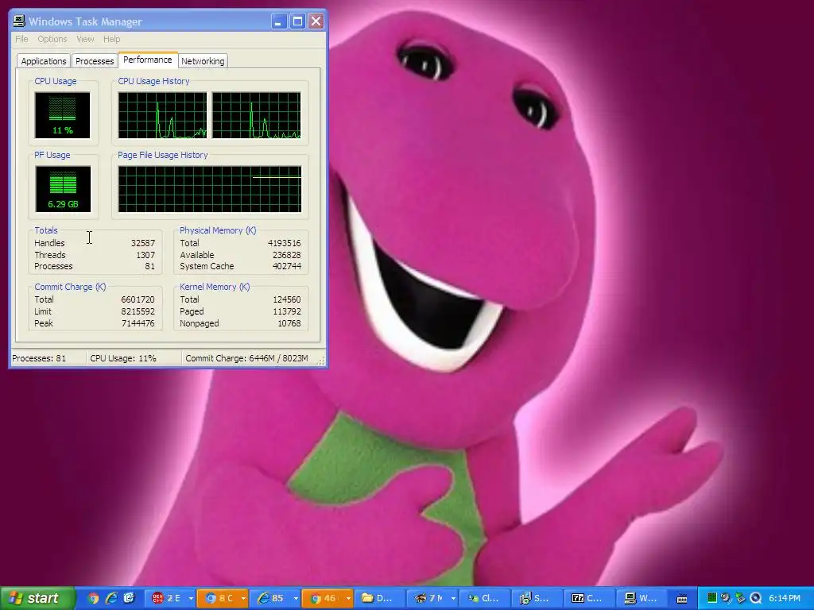814x610 pixels.
Task: Click Physical Memory Available value 236828
Action: pyautogui.click(x=286, y=255)
